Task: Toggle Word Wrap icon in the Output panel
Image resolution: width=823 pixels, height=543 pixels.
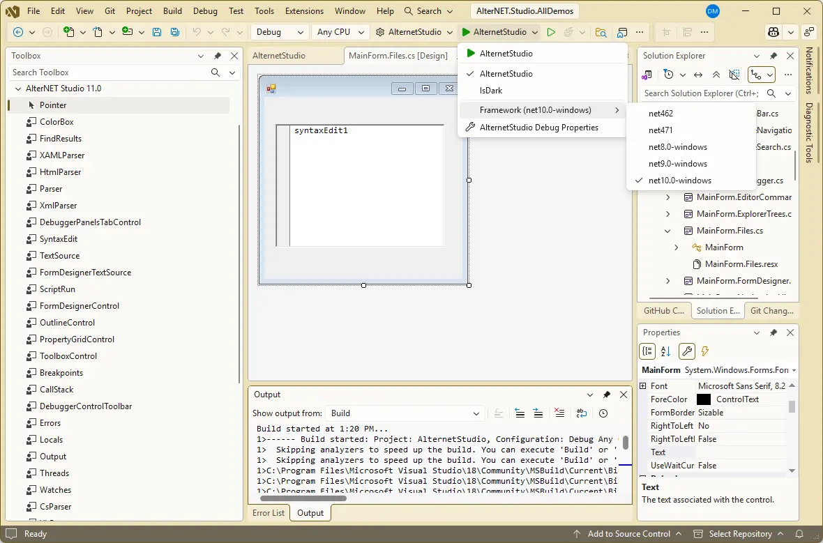Action: tap(582, 413)
